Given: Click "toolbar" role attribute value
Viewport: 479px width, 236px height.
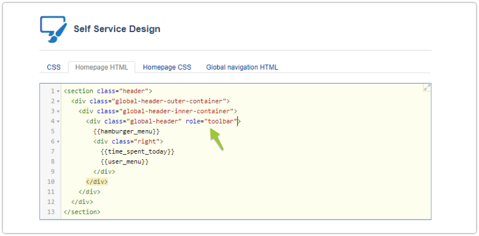Looking at the screenshot, I should 221,122.
